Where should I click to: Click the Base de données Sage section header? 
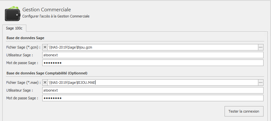click(25, 38)
